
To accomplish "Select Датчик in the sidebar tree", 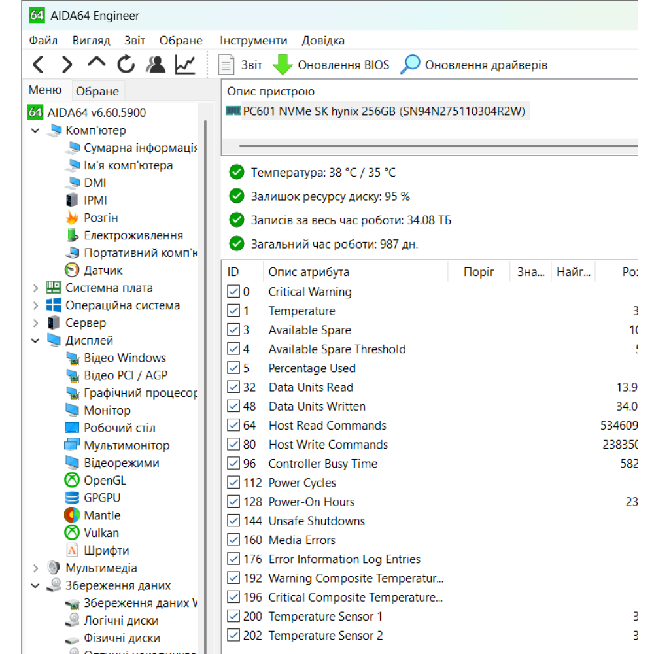I will pos(103,271).
